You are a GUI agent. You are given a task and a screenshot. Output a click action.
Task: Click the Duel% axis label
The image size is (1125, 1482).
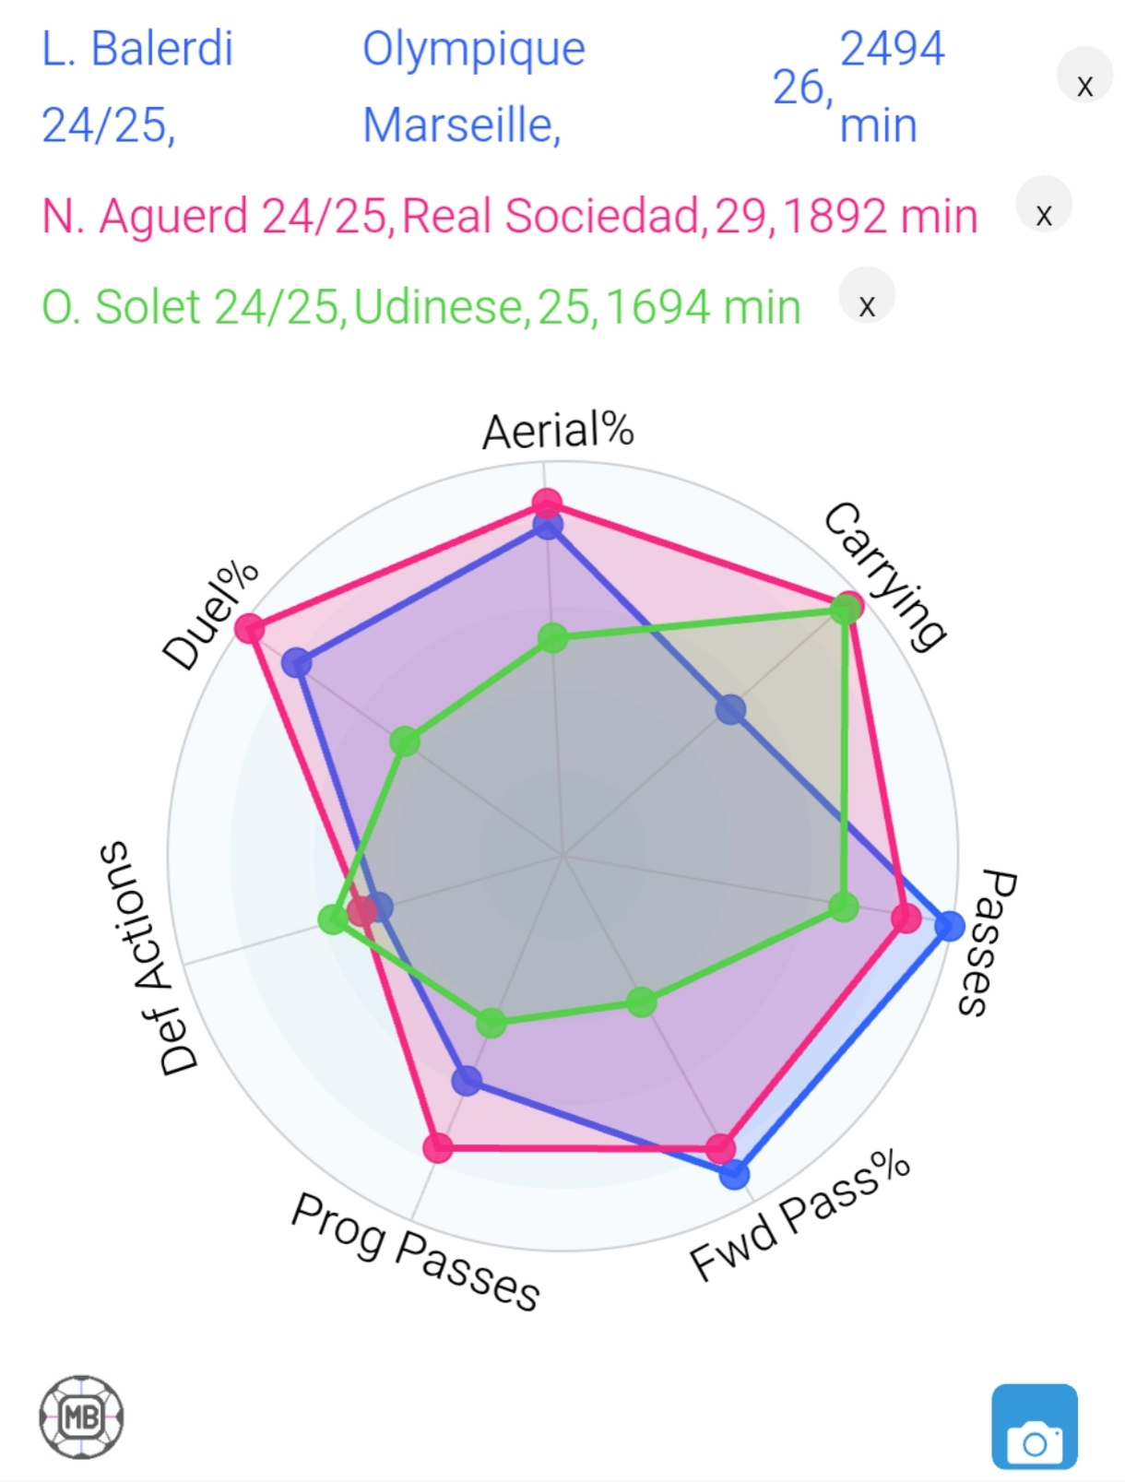[211, 615]
